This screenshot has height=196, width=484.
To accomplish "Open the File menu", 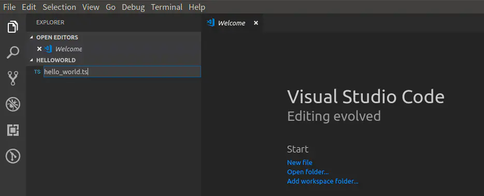I will (9, 7).
